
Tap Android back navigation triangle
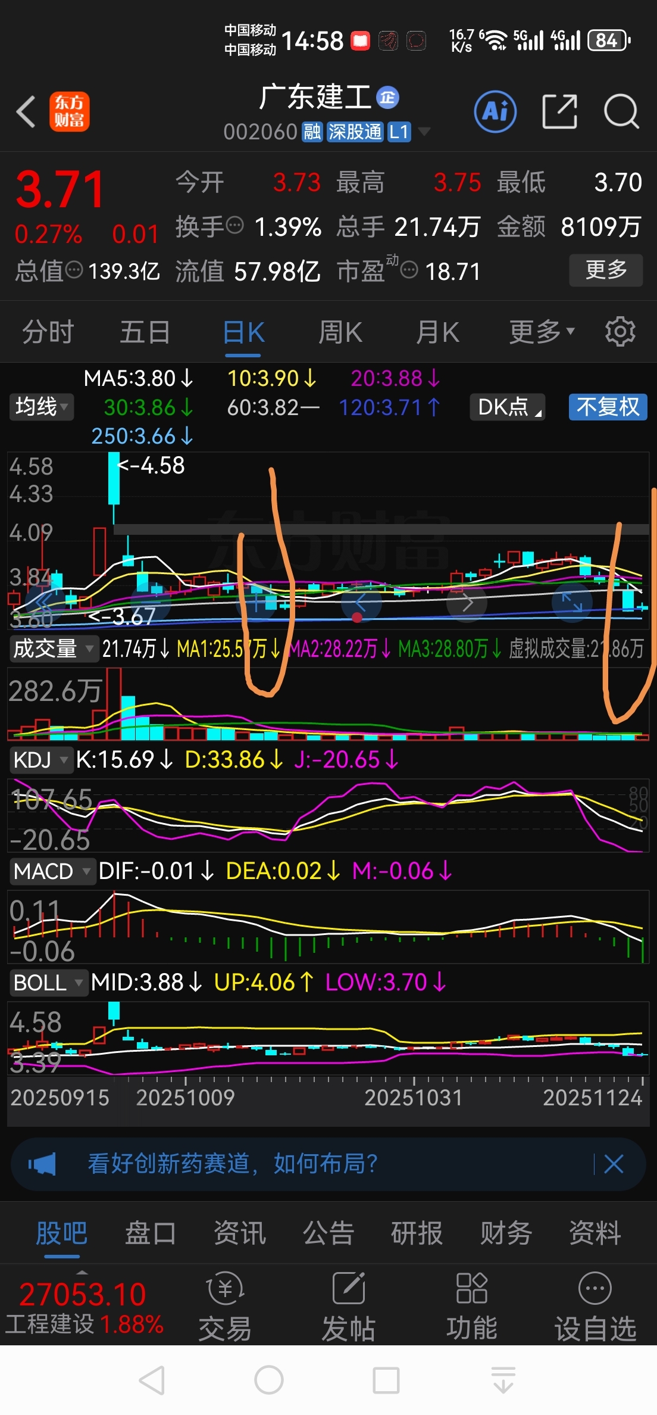(152, 1380)
